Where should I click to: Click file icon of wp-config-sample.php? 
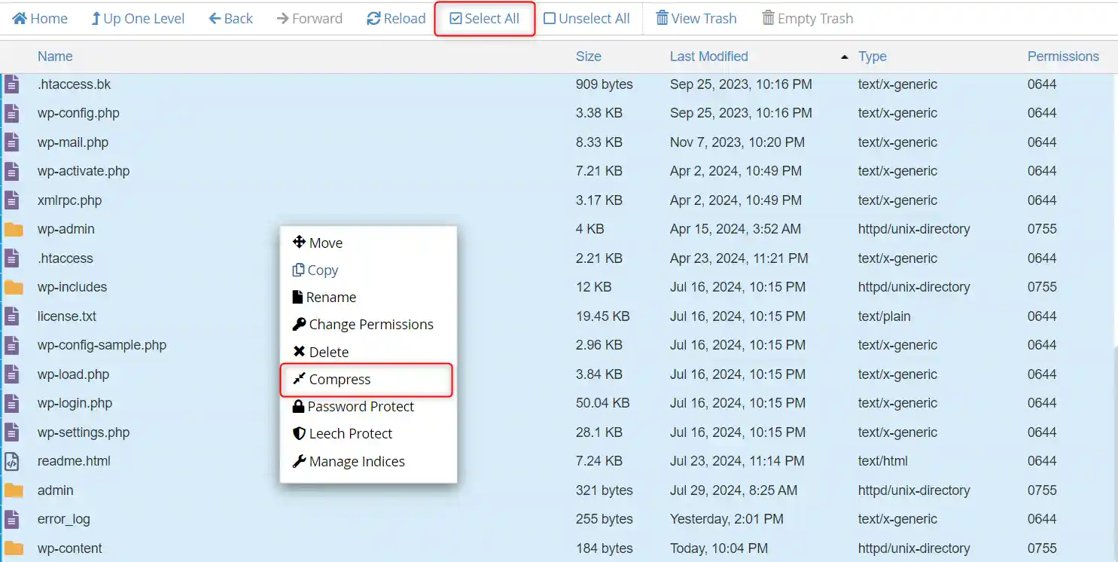(x=12, y=345)
